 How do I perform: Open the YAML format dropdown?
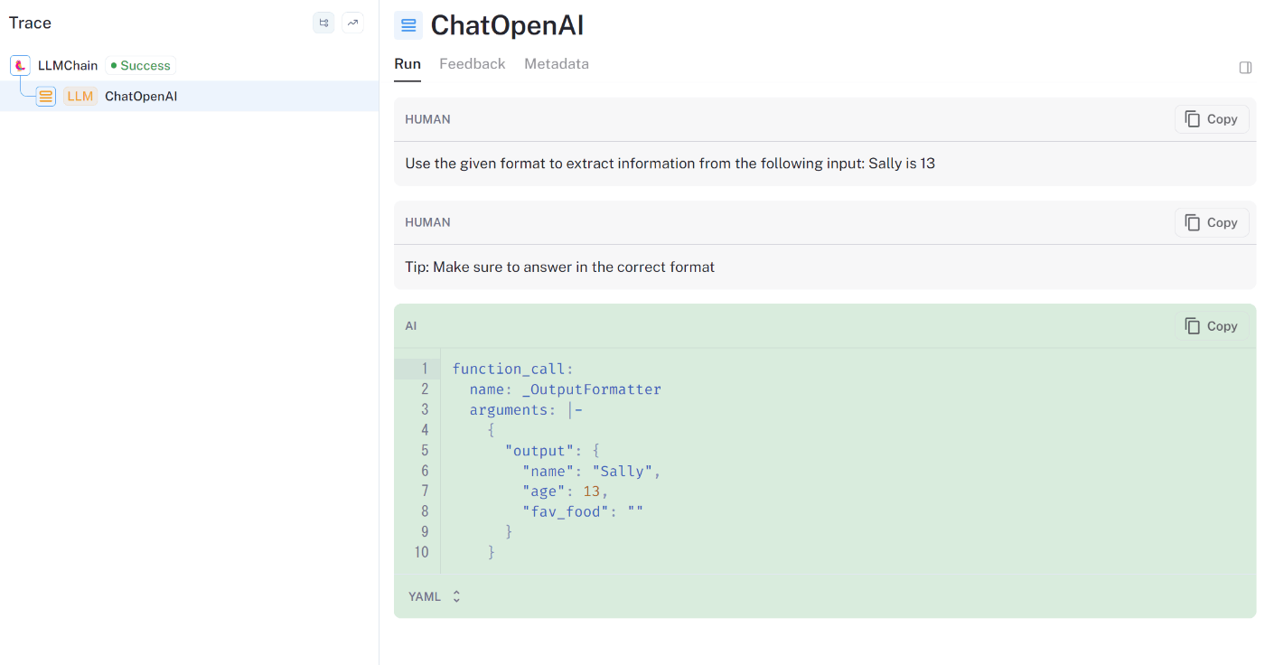435,596
